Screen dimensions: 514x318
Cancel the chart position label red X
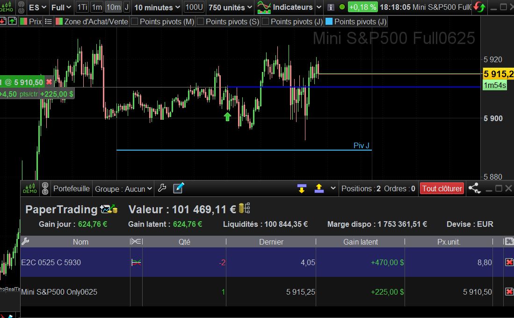(49, 82)
